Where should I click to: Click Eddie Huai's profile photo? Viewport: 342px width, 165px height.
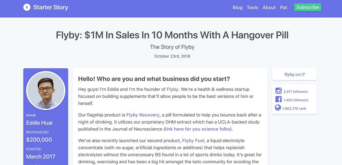coord(45,90)
